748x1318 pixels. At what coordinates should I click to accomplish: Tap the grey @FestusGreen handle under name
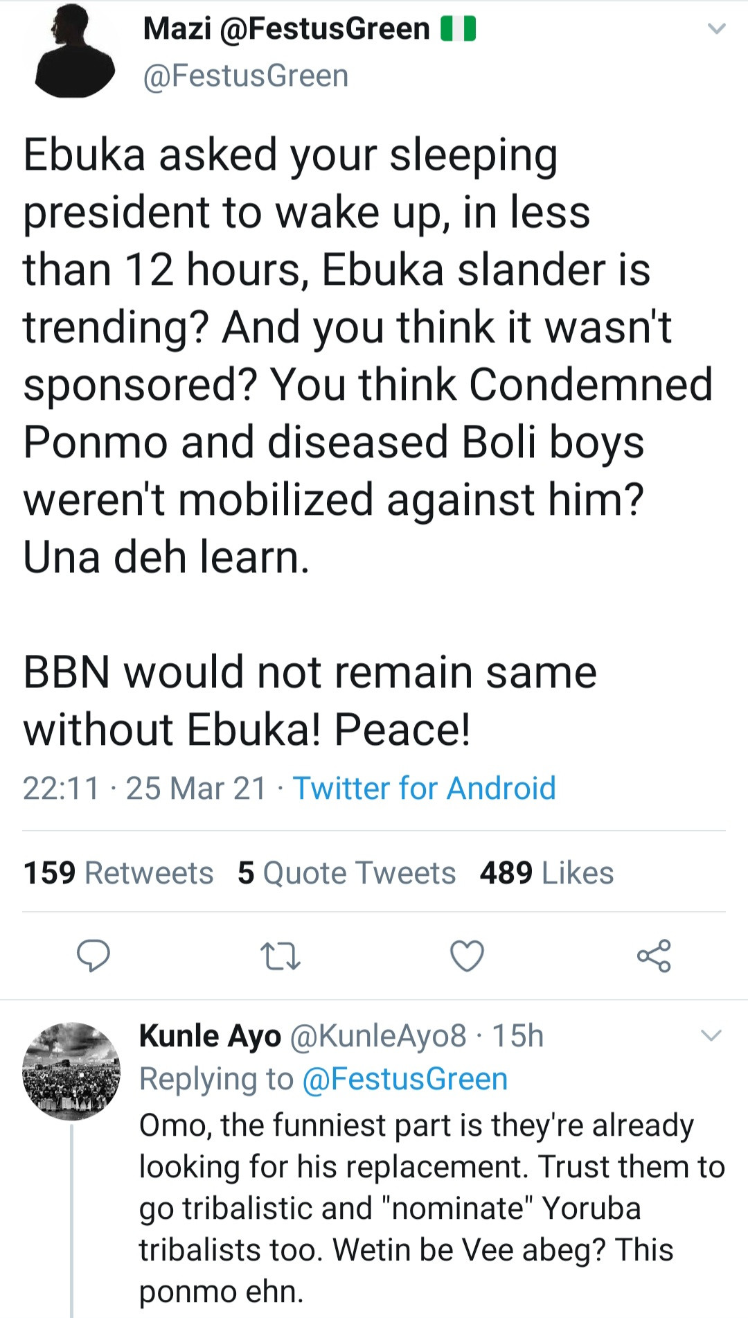click(245, 76)
